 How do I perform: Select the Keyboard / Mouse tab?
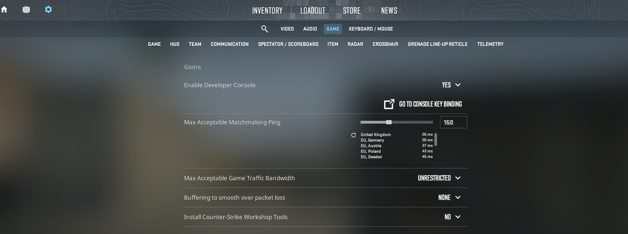[x=371, y=29]
